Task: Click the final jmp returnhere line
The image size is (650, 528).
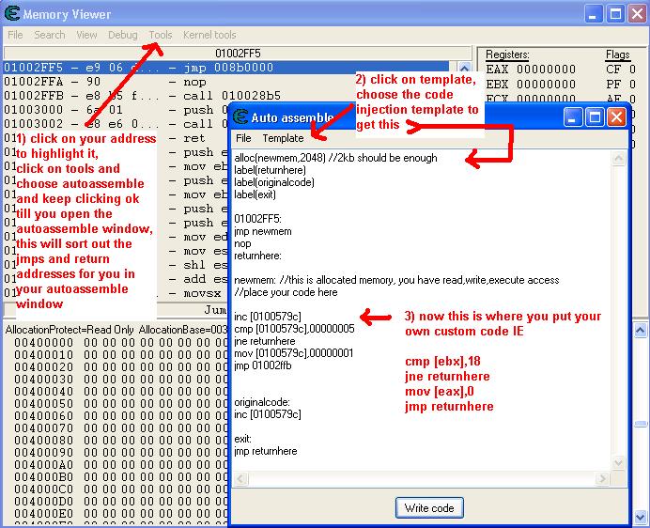Action: coord(266,451)
